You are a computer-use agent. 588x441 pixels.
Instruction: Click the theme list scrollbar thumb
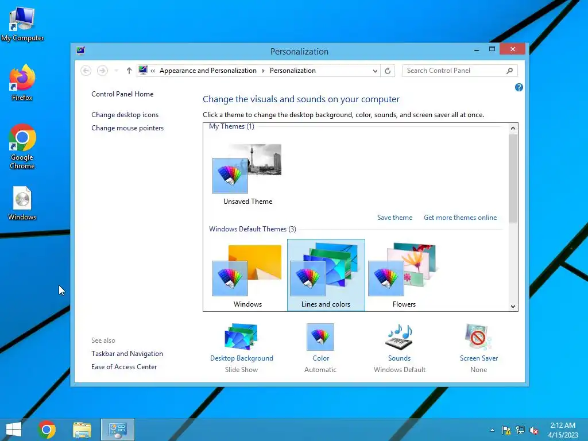click(x=513, y=178)
